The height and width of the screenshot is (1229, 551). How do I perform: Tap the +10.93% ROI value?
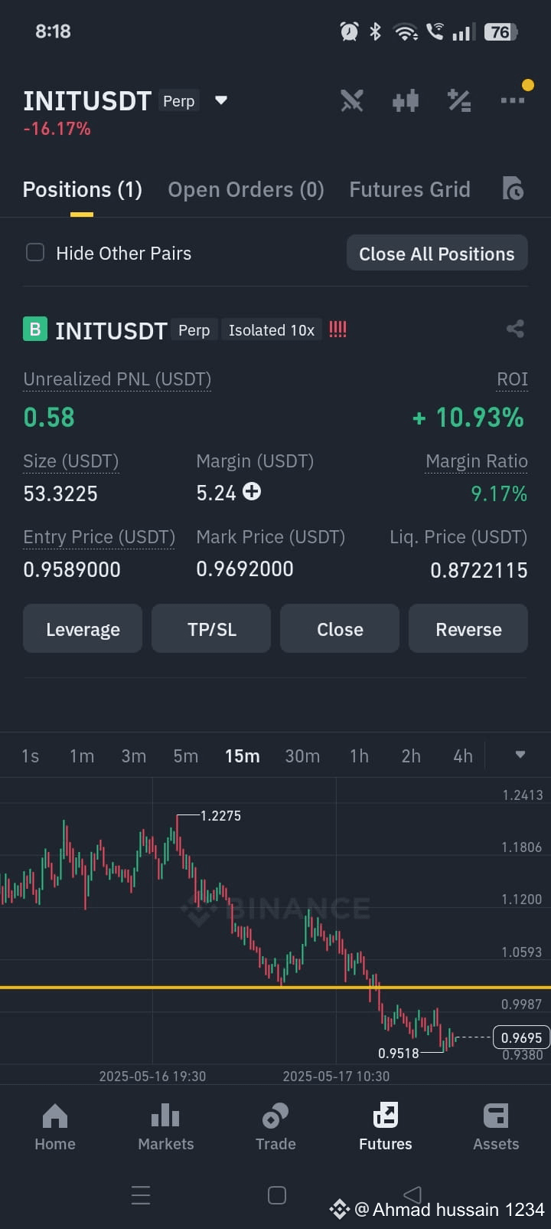pyautogui.click(x=468, y=418)
